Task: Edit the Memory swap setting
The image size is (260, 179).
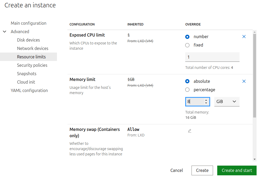Action: point(189,131)
